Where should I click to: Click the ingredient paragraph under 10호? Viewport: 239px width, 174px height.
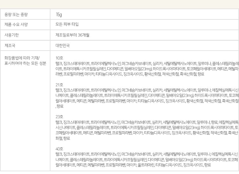click(x=147, y=68)
